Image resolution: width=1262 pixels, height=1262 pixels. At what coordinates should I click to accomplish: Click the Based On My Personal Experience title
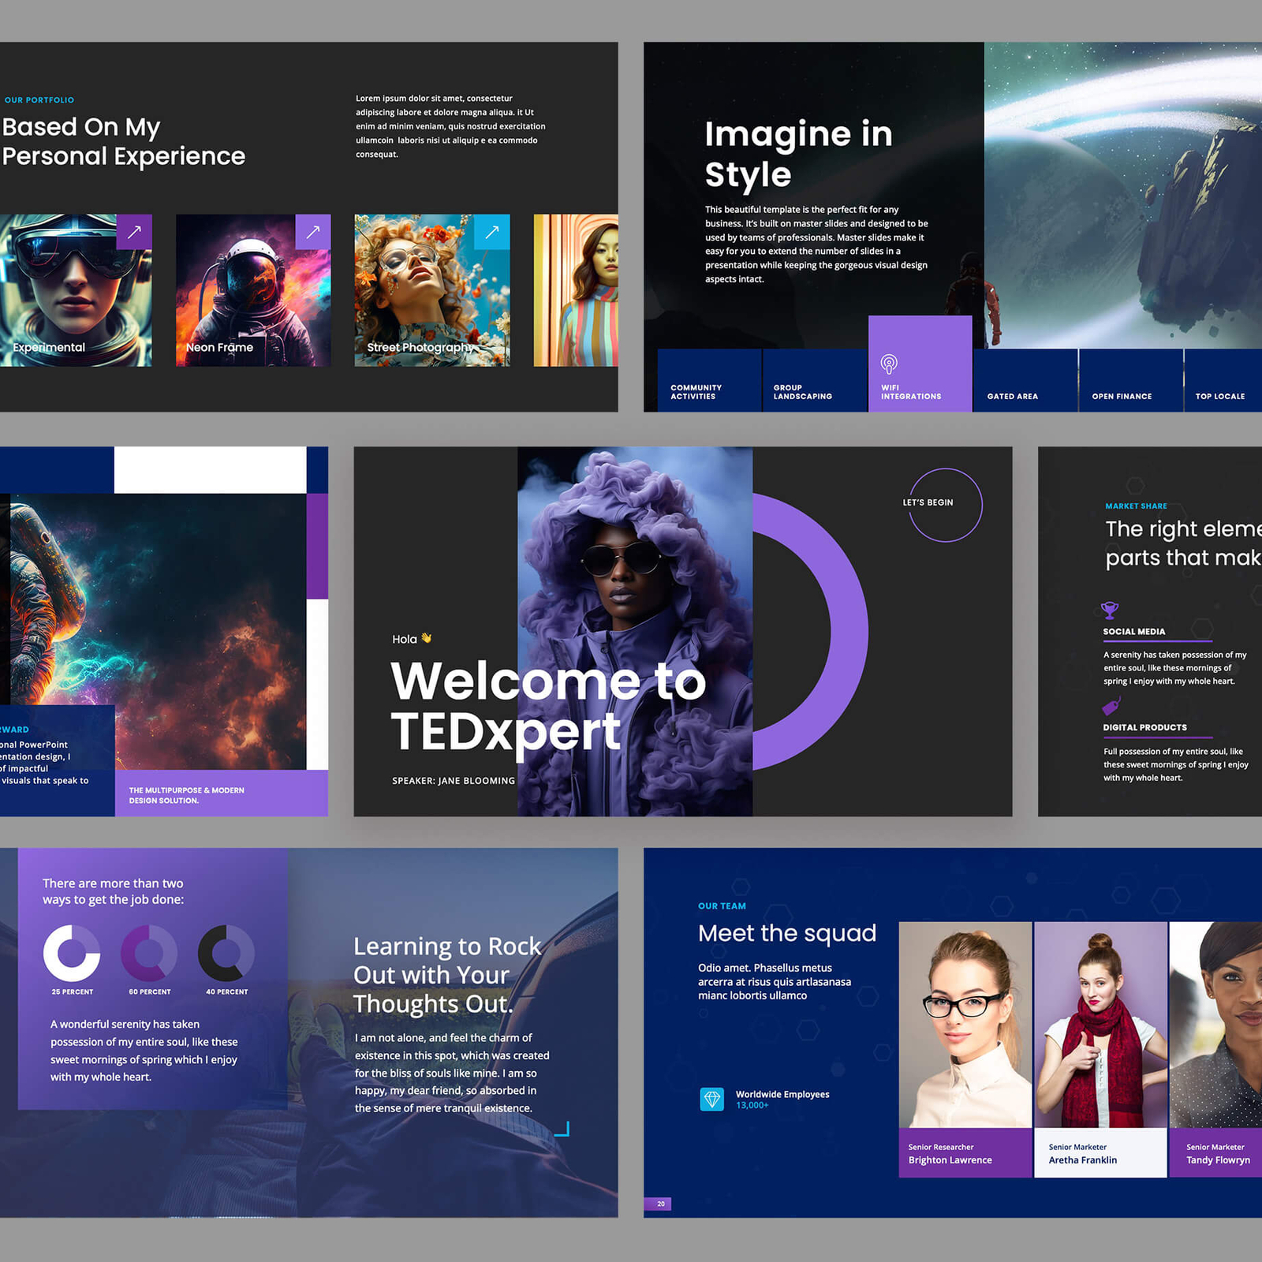(124, 141)
